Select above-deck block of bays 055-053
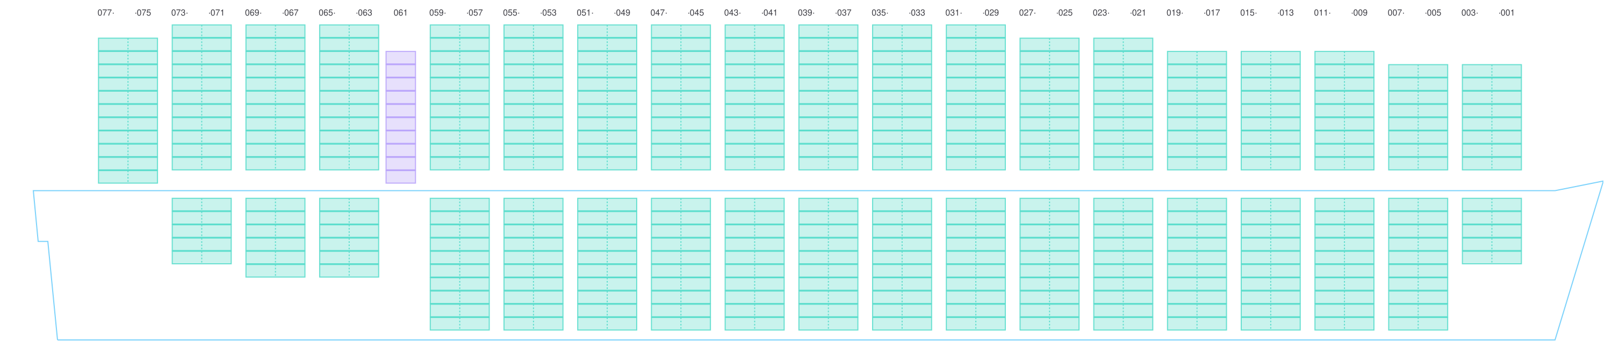 coord(533,97)
